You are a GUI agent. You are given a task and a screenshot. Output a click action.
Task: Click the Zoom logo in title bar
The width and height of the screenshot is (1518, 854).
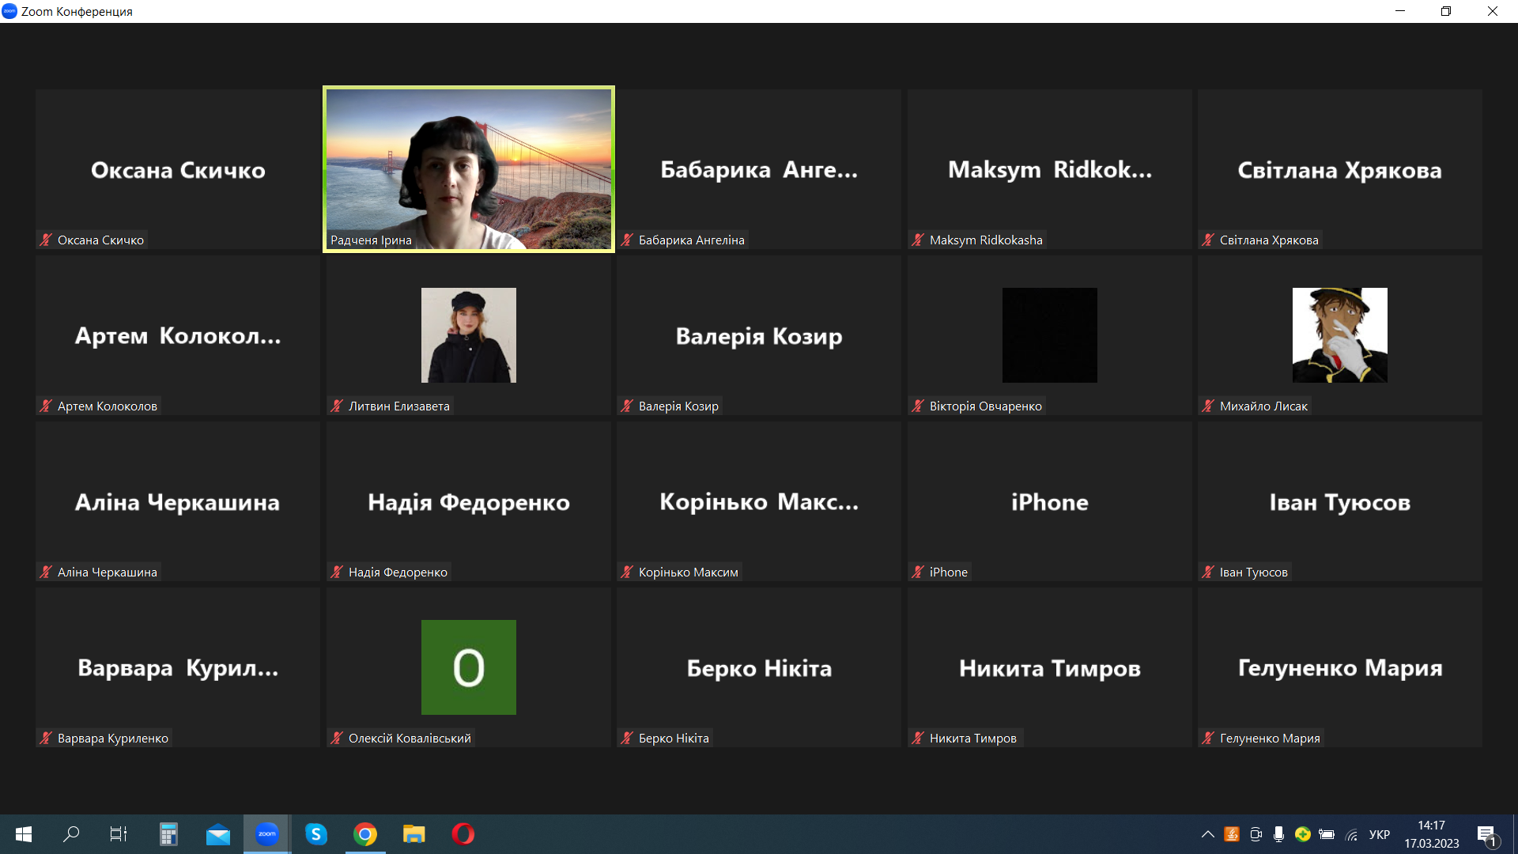9,11
